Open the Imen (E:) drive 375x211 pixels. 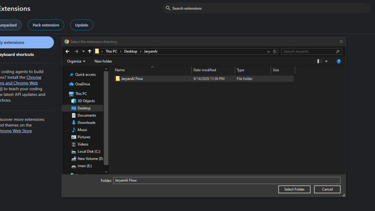point(81,166)
